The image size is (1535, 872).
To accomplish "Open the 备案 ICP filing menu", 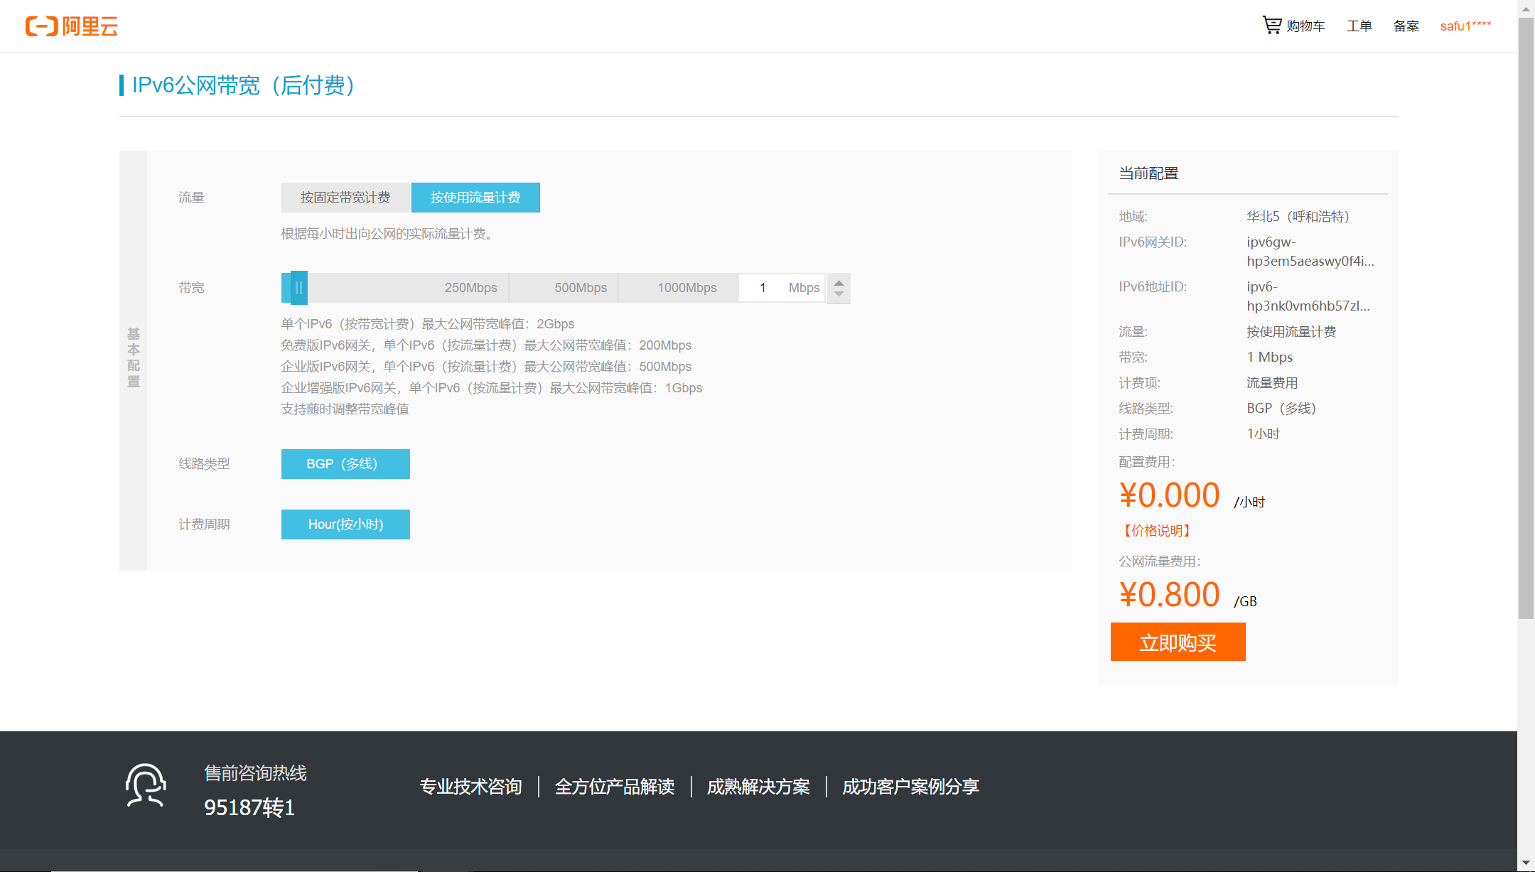I will [1406, 26].
